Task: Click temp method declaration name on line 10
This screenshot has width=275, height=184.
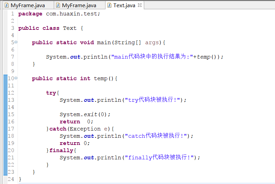Action: [x=100, y=78]
